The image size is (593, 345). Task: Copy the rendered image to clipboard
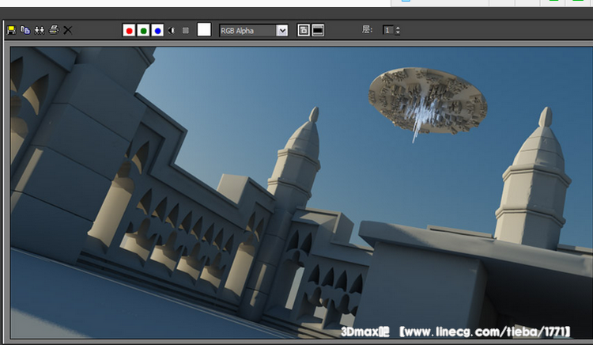25,30
